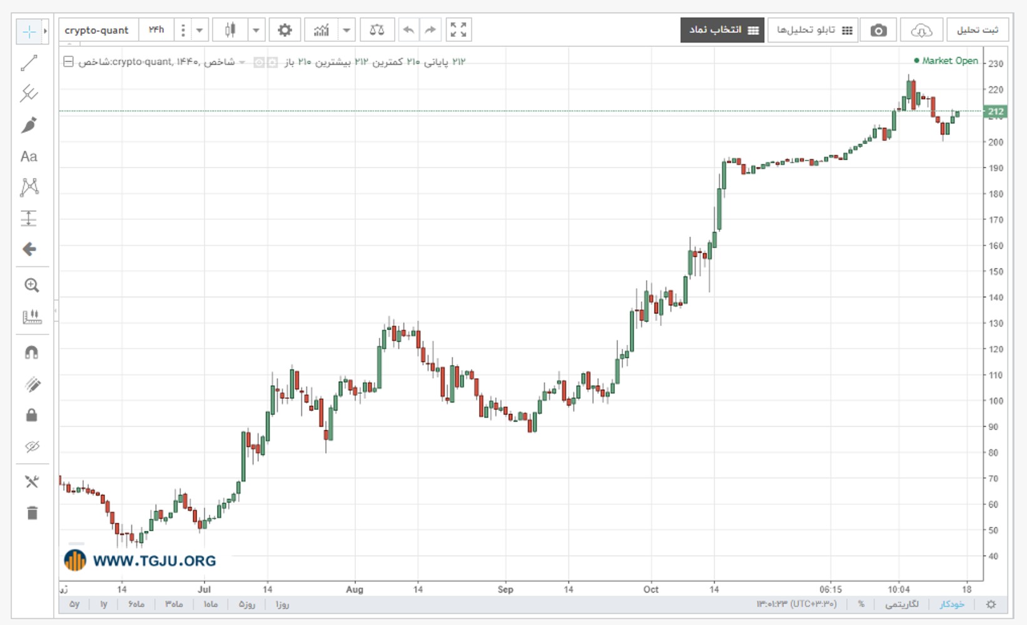Enter fullscreen chart mode
This screenshot has height=625, width=1027.
coord(458,30)
